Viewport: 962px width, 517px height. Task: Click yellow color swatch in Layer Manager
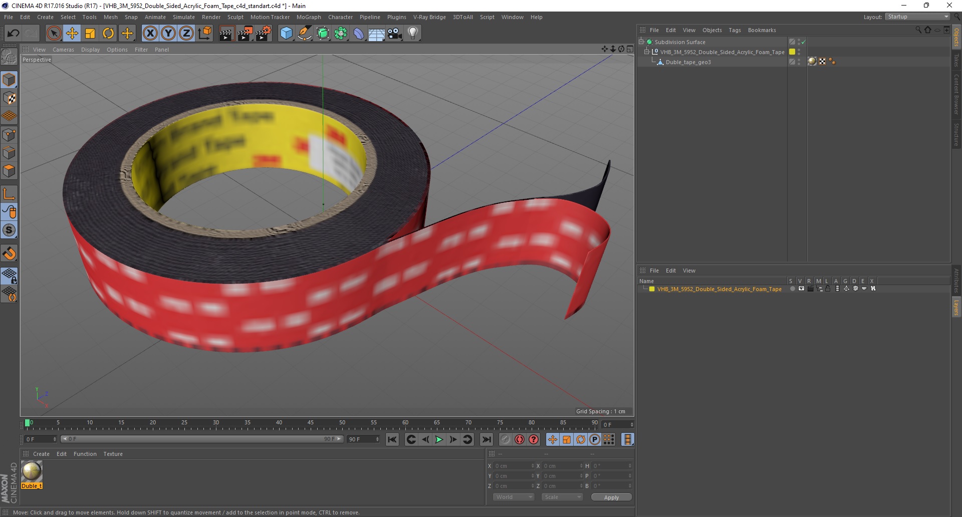point(652,289)
